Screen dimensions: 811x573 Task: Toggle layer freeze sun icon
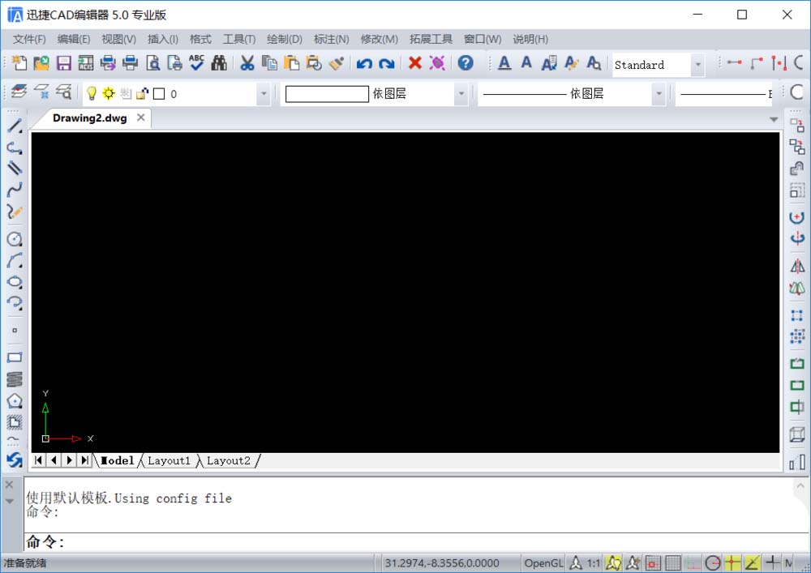tap(109, 93)
